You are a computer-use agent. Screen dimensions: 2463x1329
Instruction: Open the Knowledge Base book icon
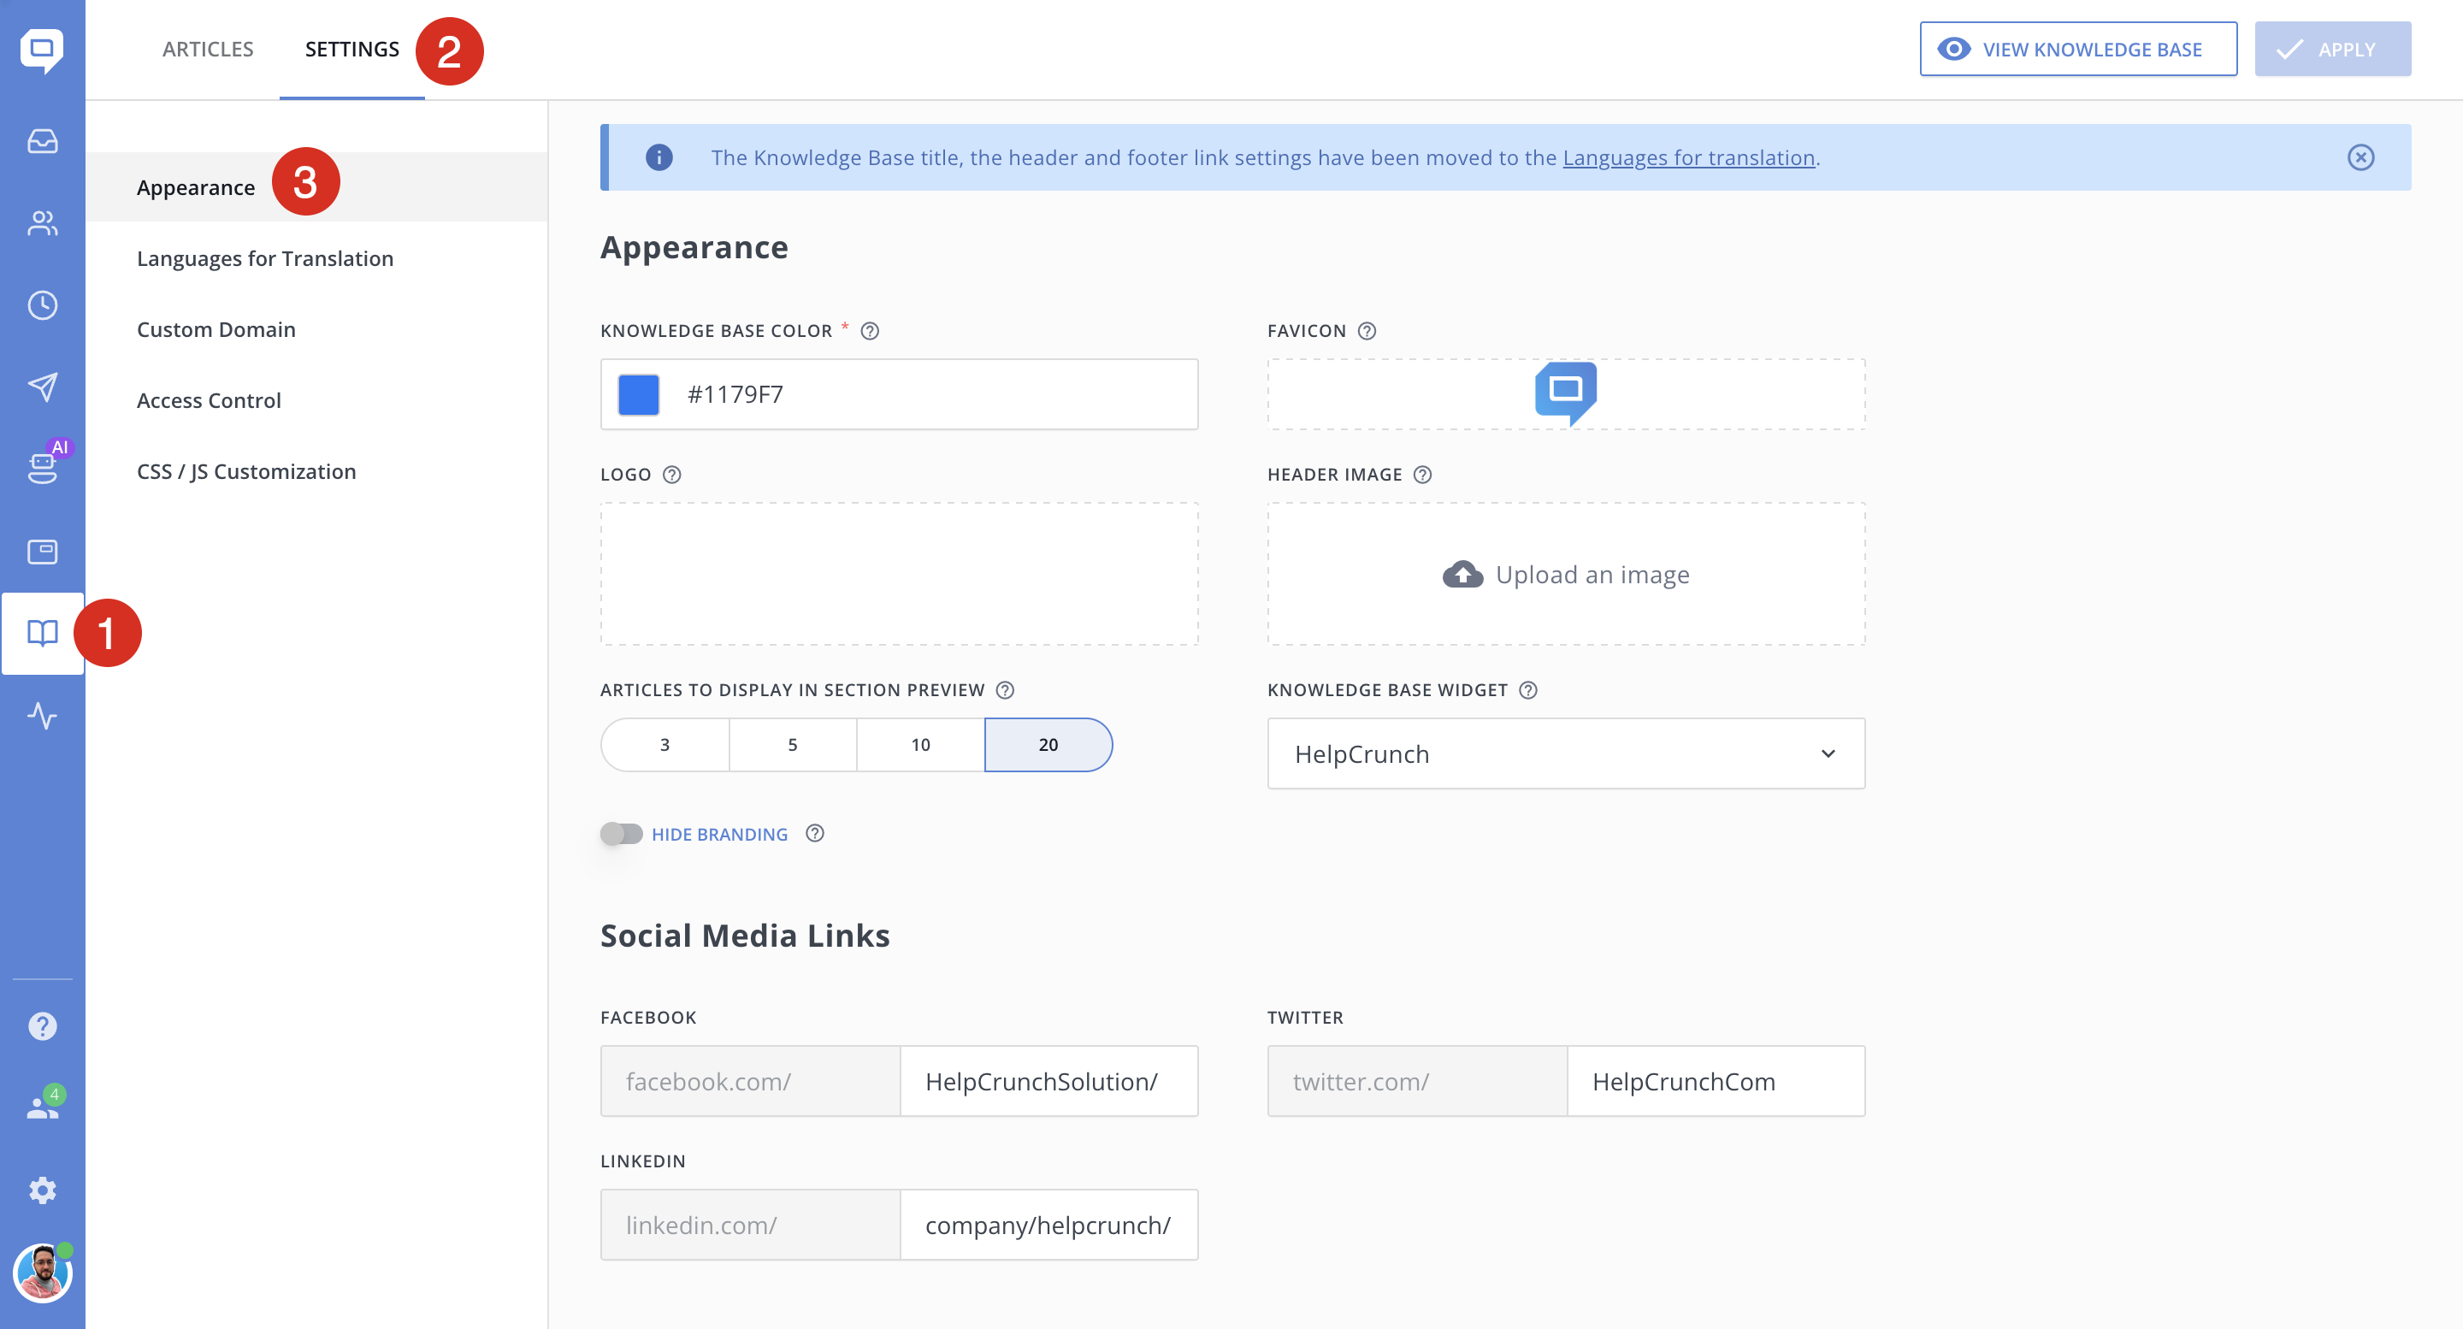[x=42, y=633]
